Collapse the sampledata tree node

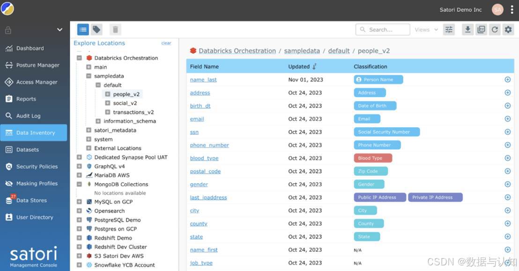point(89,76)
